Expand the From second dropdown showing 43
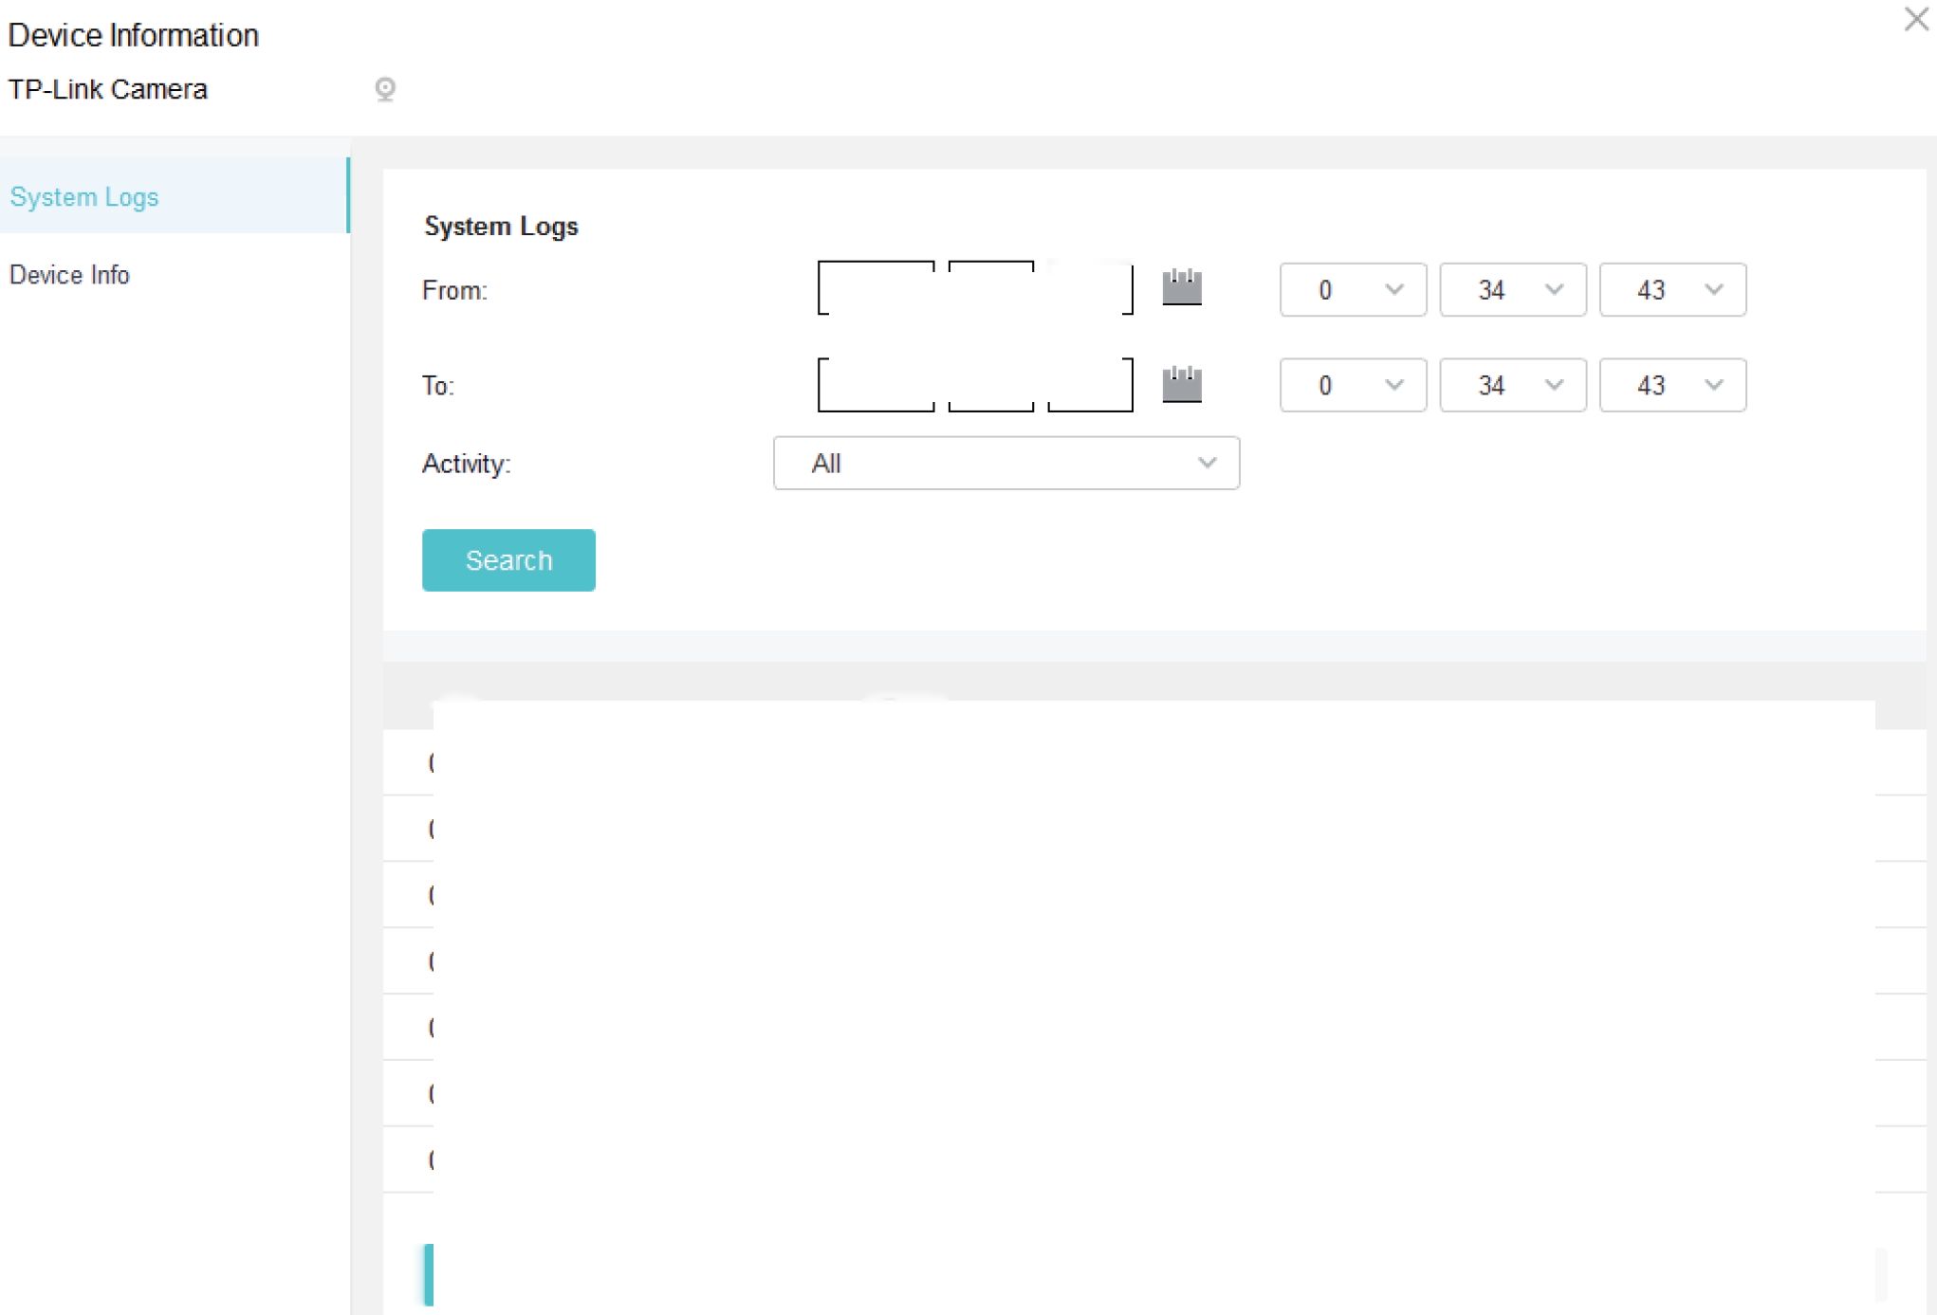 pos(1672,290)
